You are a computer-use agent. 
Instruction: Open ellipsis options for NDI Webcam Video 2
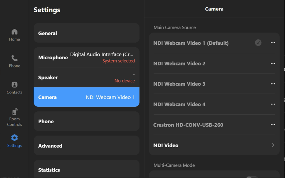coord(273,63)
